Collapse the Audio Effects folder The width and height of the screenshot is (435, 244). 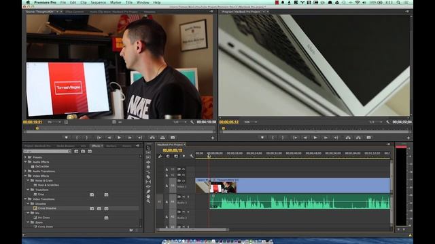[26, 162]
